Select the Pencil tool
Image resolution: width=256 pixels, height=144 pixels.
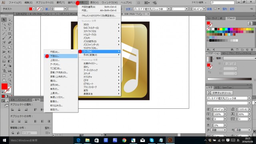click(10, 38)
